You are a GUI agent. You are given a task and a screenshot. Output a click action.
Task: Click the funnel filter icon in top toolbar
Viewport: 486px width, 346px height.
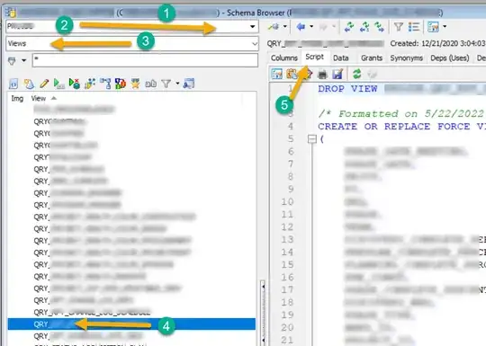coord(399,27)
